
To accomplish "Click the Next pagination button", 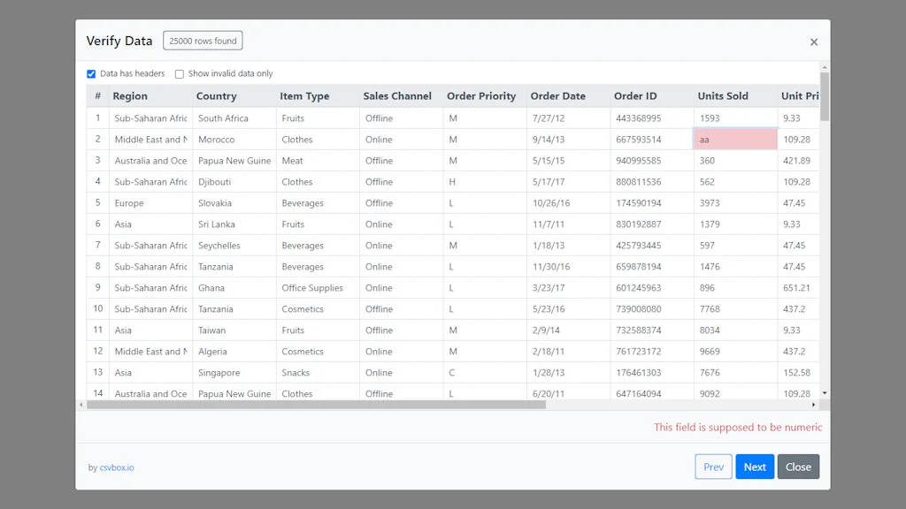I will tap(755, 467).
